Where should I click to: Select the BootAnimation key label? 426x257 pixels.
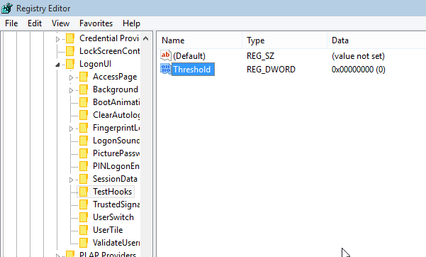pos(116,102)
